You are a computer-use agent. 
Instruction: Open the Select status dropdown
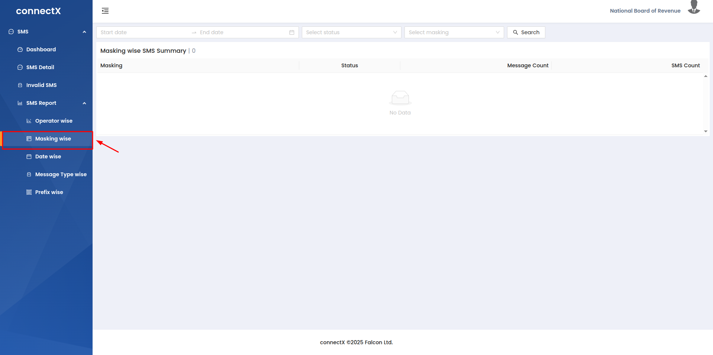coord(351,32)
